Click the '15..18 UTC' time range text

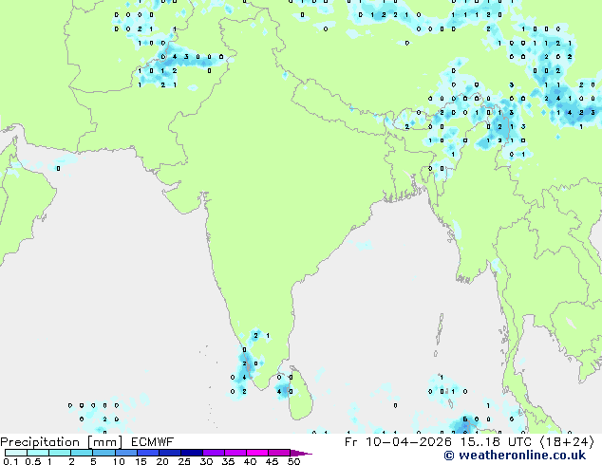point(499,442)
